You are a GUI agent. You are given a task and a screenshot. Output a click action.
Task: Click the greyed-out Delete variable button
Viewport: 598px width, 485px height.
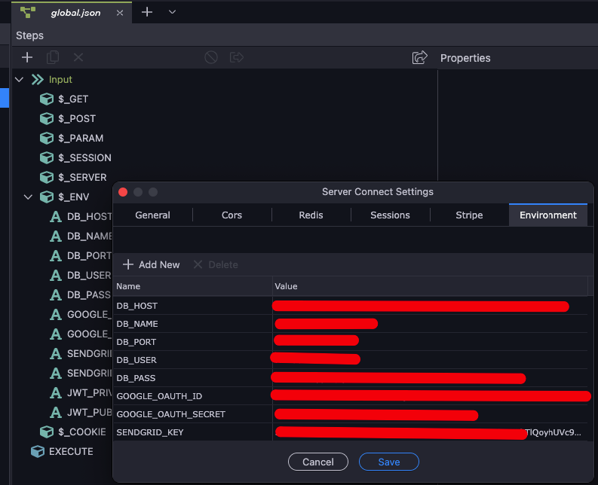pyautogui.click(x=216, y=265)
